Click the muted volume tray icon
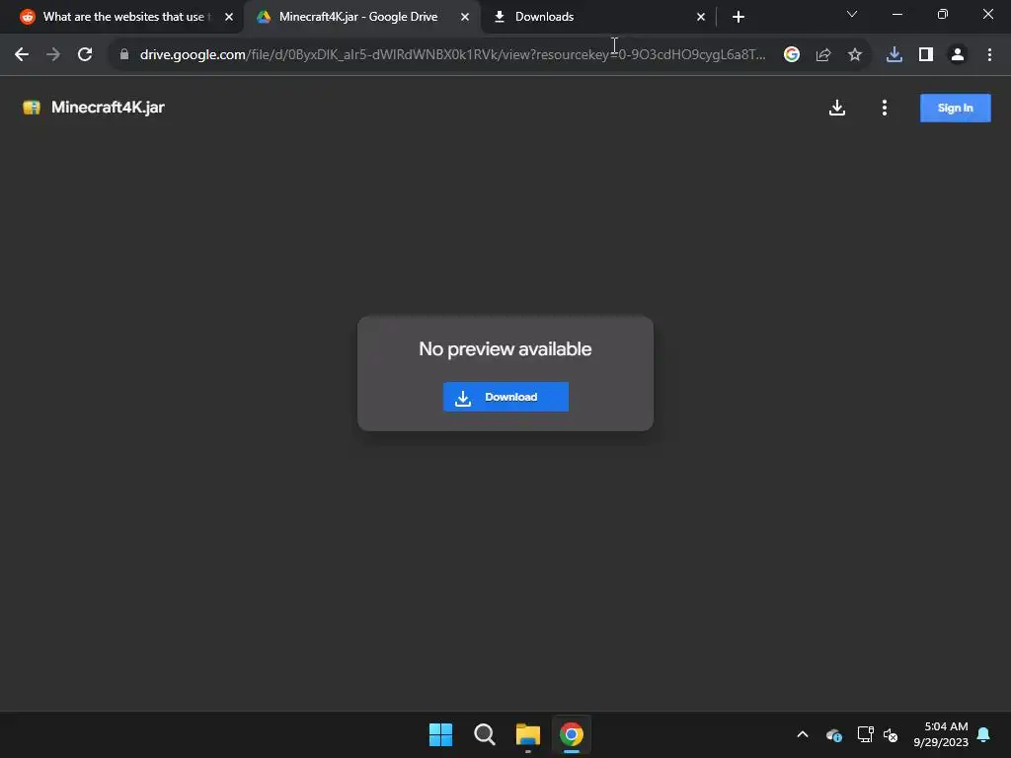This screenshot has width=1011, height=758. 891,734
